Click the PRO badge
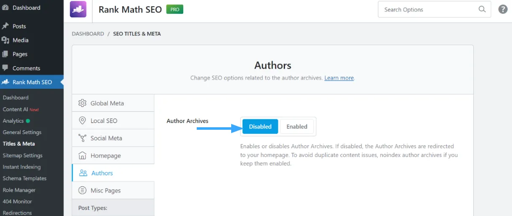Image resolution: width=512 pixels, height=216 pixels. [175, 9]
